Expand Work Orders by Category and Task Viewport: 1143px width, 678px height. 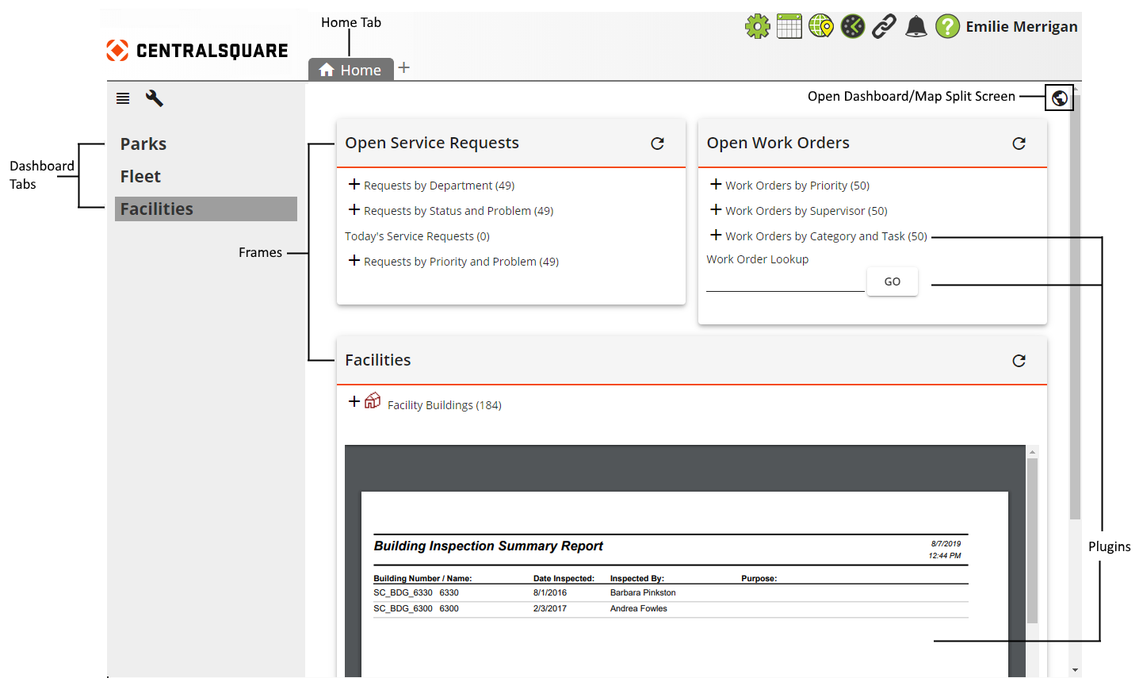point(716,235)
